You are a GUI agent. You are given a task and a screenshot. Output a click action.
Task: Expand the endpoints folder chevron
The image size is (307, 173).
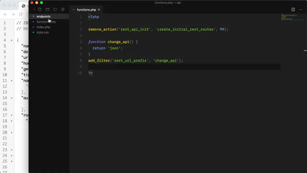pyautogui.click(x=34, y=16)
